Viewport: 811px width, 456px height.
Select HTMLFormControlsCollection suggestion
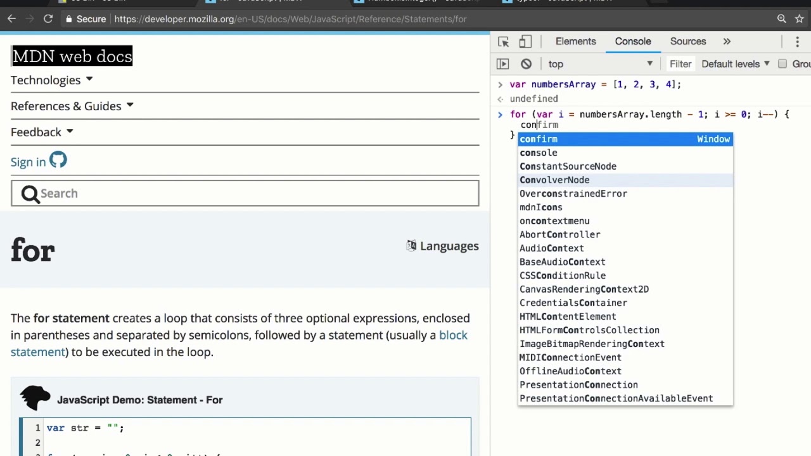[x=625, y=330]
